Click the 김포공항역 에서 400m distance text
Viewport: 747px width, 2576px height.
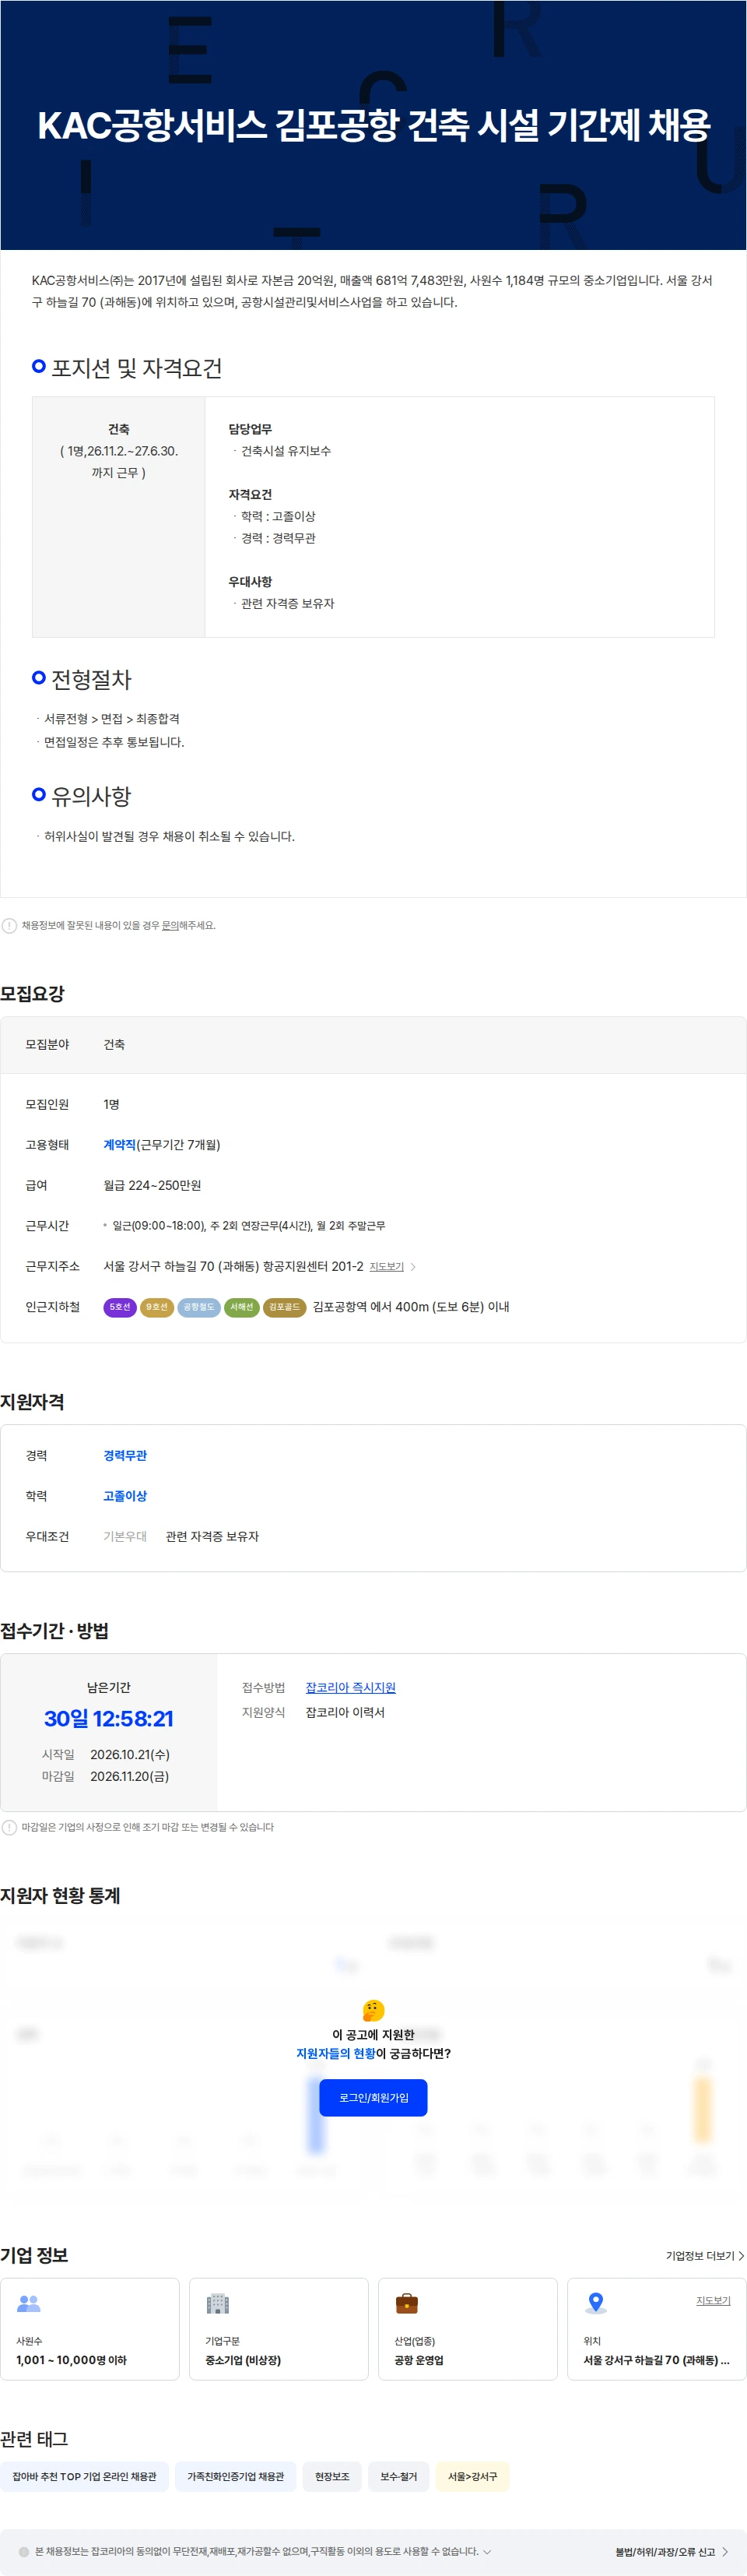pos(412,1307)
